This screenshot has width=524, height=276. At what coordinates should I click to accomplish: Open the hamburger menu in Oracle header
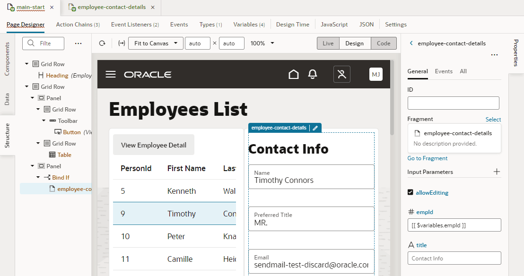[111, 74]
